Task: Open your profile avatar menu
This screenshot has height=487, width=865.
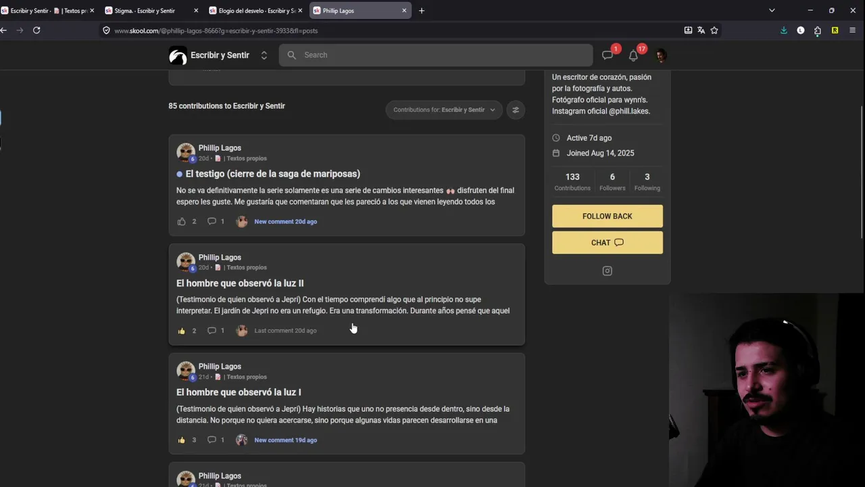Action: (x=661, y=55)
